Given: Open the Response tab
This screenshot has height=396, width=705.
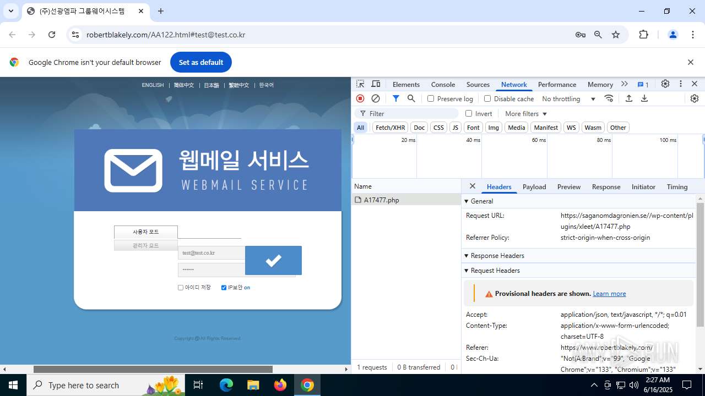Looking at the screenshot, I should (x=606, y=187).
